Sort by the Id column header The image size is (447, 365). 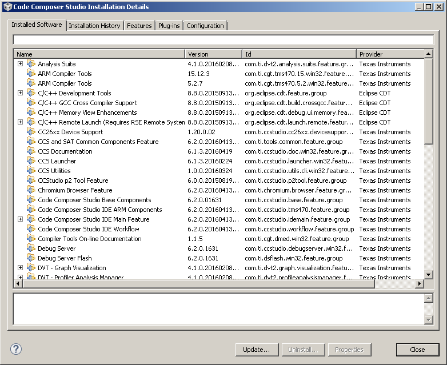[x=300, y=54]
